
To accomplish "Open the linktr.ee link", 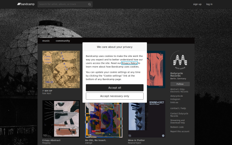I will tap(174, 102).
